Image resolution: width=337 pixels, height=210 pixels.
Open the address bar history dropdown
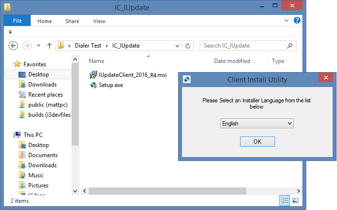click(x=177, y=46)
